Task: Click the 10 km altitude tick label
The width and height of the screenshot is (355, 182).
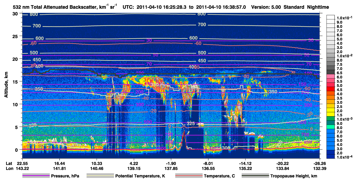Action: pyautogui.click(x=16, y=104)
